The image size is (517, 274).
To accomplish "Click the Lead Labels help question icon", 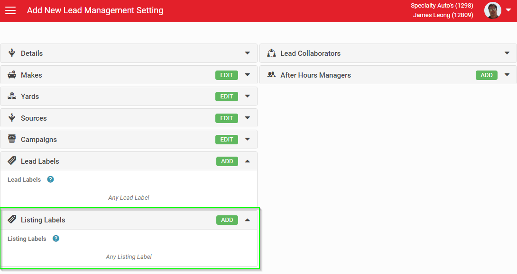I will click(x=50, y=179).
